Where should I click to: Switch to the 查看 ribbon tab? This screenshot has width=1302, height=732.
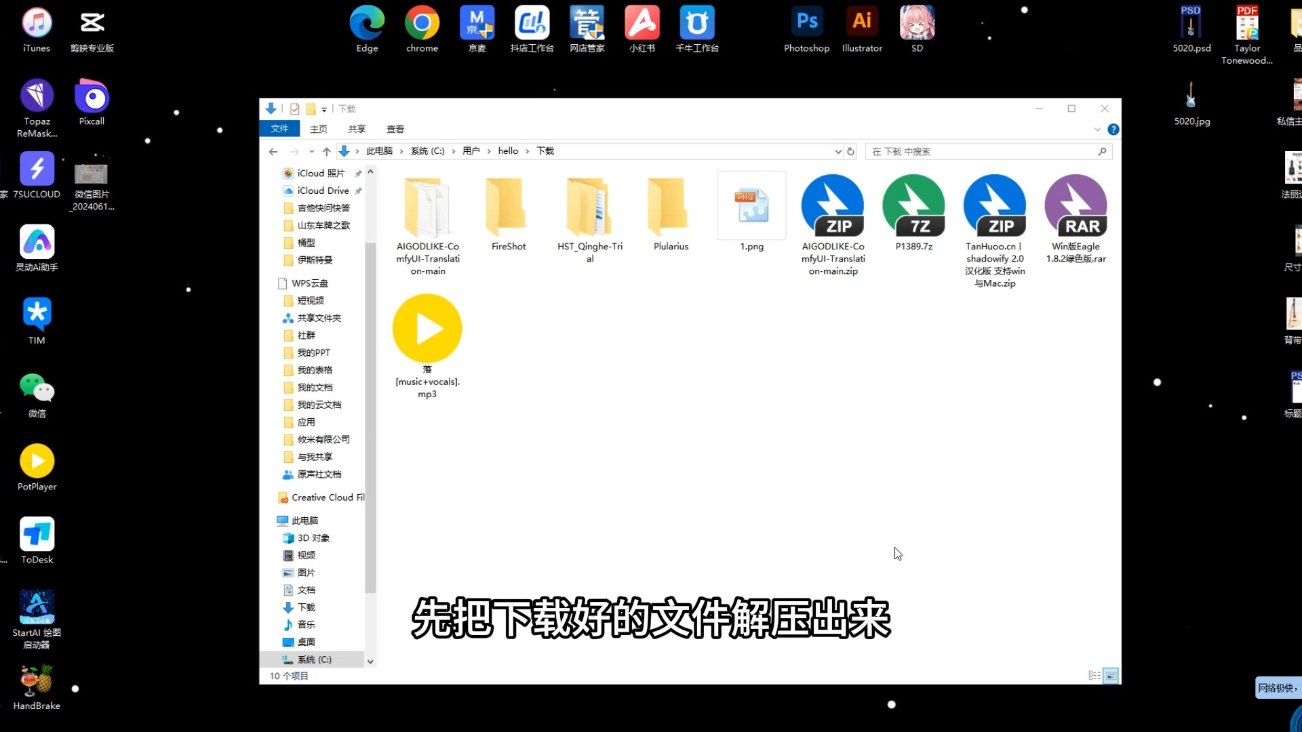(x=395, y=128)
